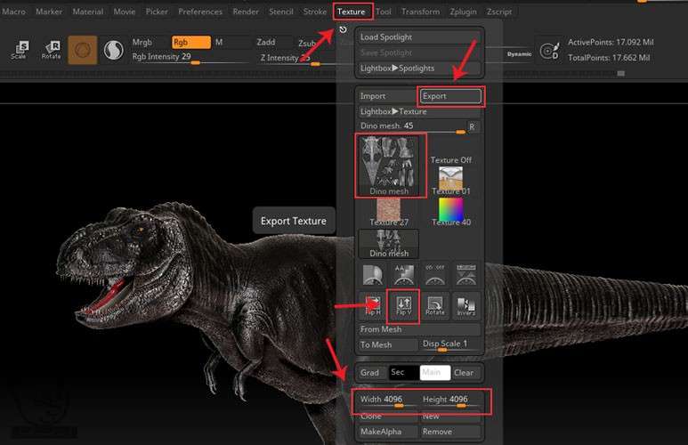Toggle the Rgb channel button
The height and width of the screenshot is (445, 688).
click(x=190, y=42)
